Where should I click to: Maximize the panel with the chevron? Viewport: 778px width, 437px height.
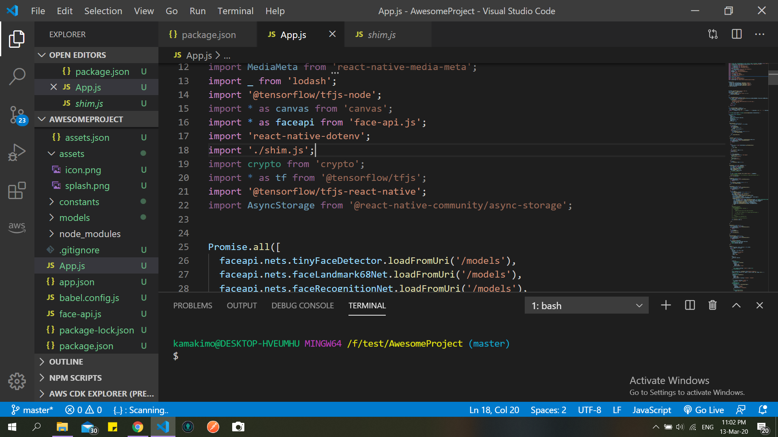coord(736,305)
